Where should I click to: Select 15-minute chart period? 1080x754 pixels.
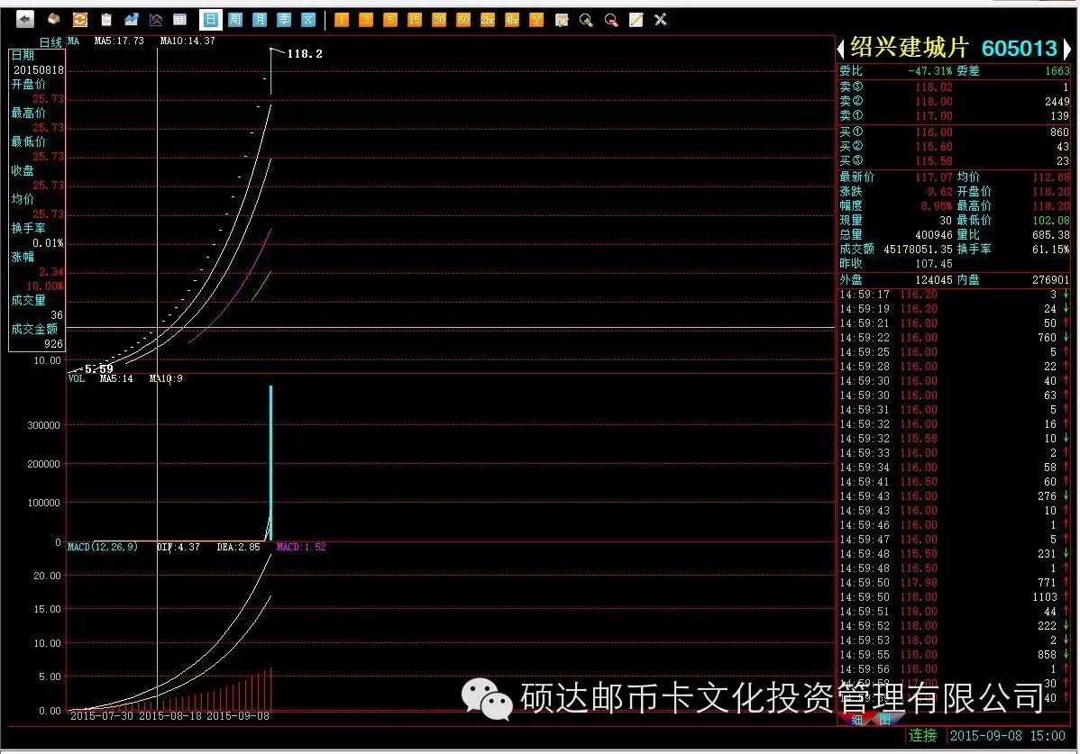tap(414, 19)
